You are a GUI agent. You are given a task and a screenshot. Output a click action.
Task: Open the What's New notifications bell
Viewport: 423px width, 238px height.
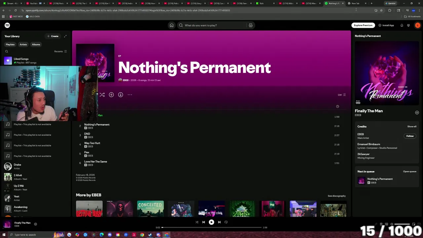402,25
